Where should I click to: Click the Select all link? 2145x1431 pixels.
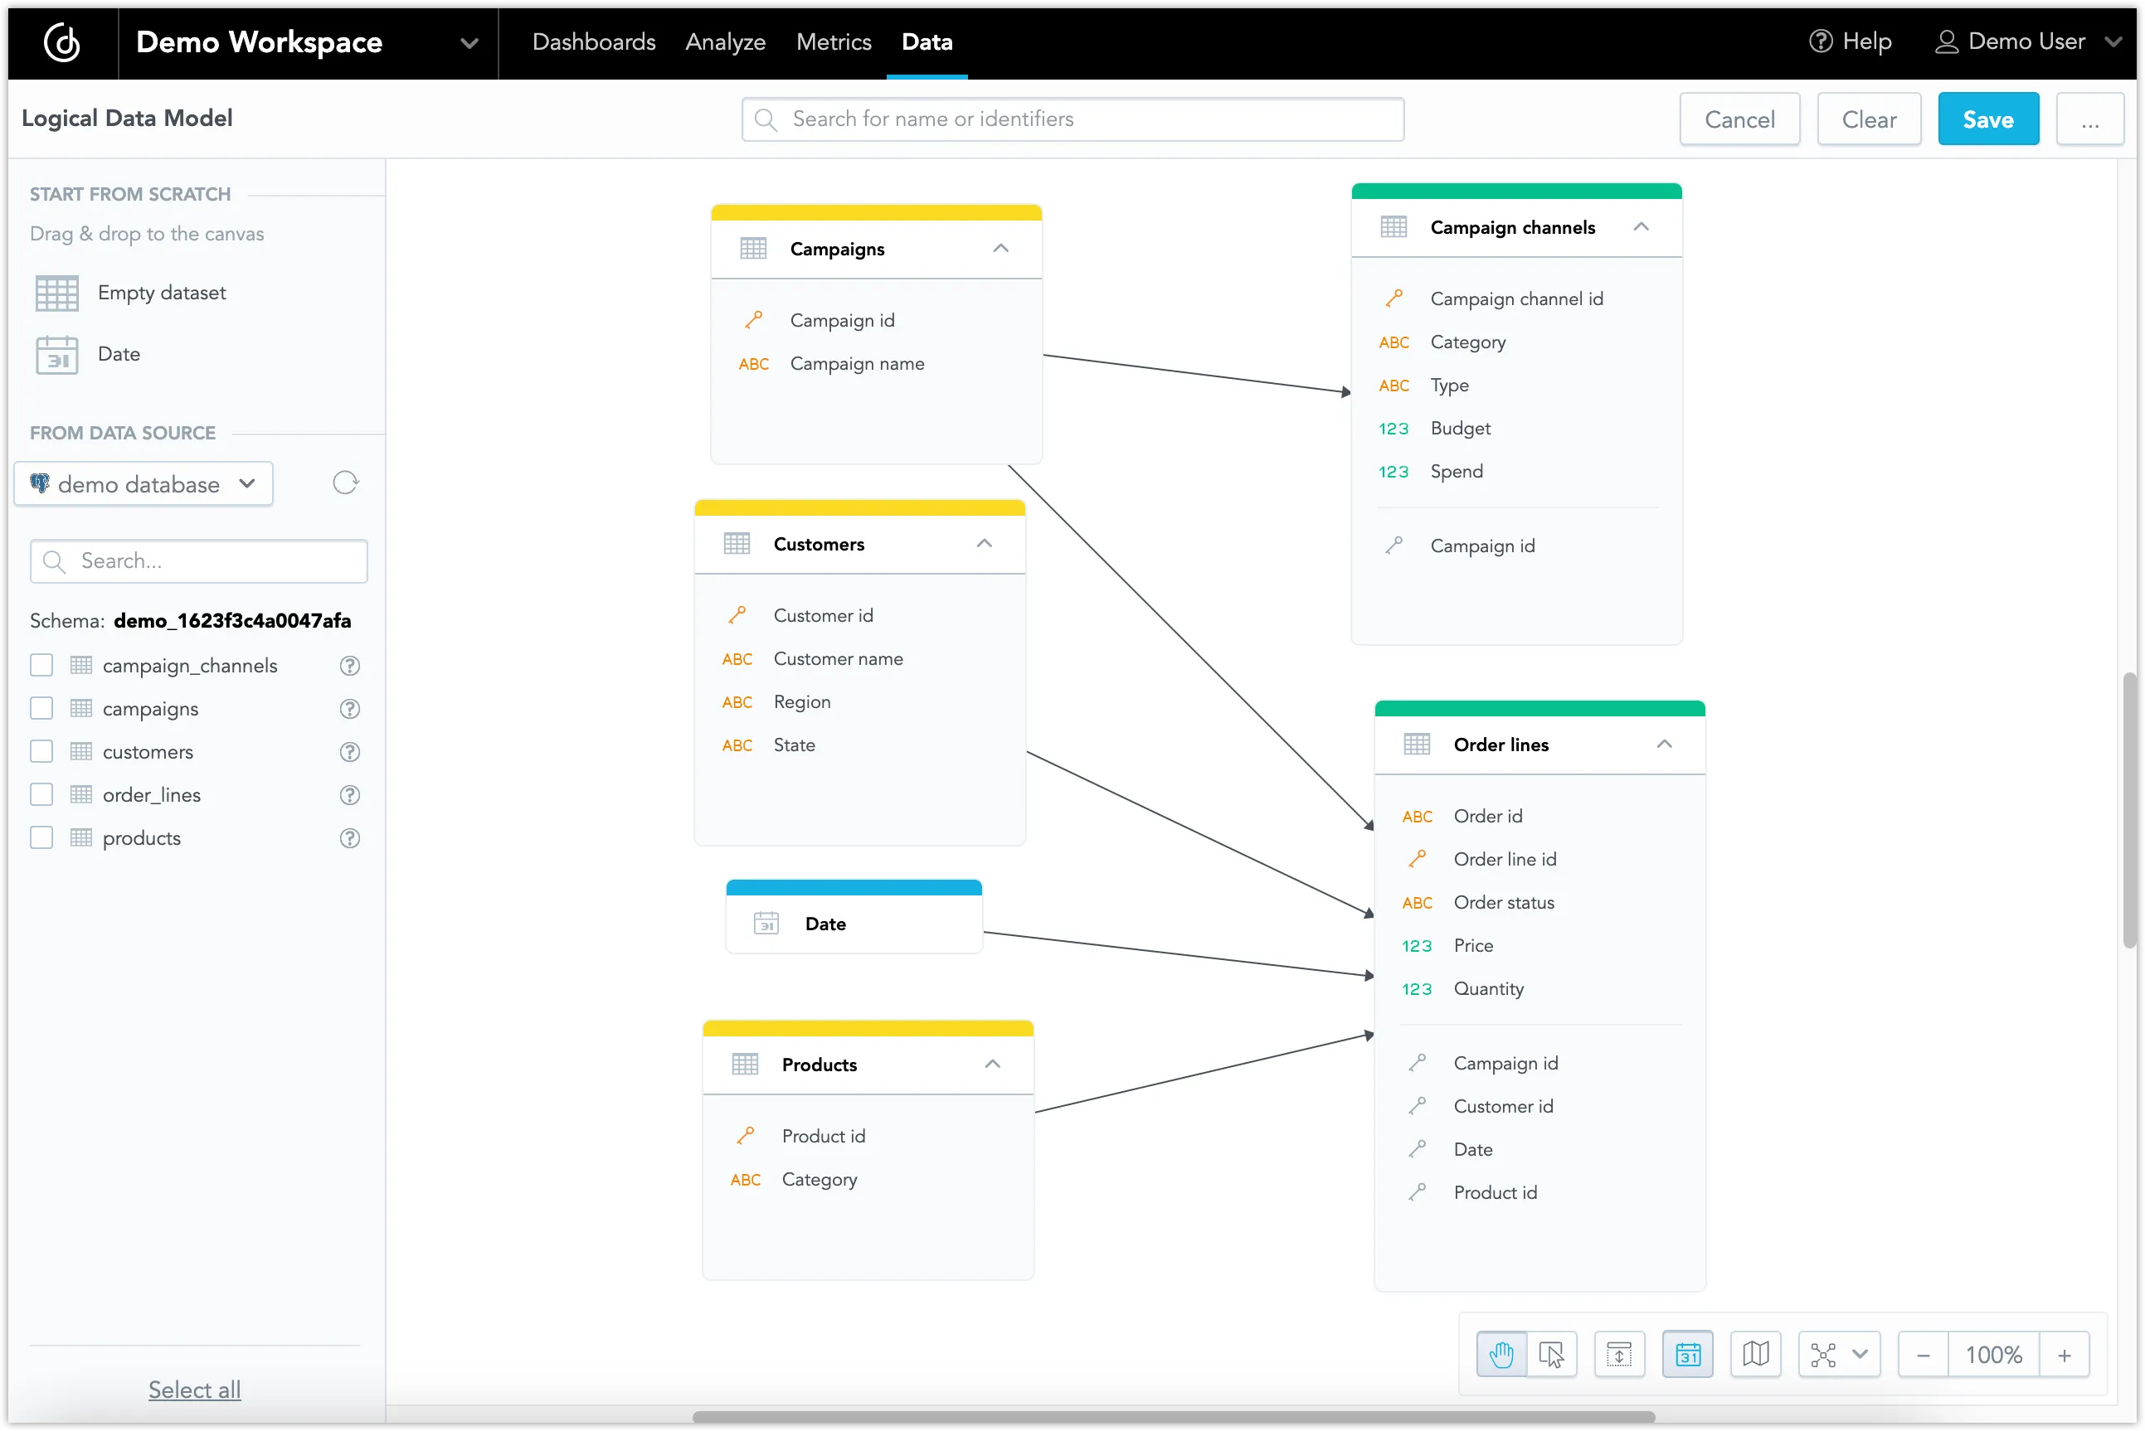[x=193, y=1389]
